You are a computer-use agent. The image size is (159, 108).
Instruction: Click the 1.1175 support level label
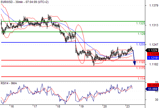pyautogui.click(x=140, y=68)
